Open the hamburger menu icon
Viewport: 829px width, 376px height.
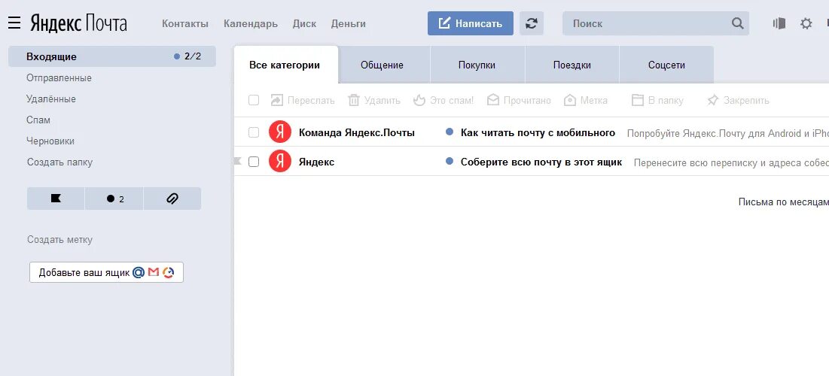point(14,23)
